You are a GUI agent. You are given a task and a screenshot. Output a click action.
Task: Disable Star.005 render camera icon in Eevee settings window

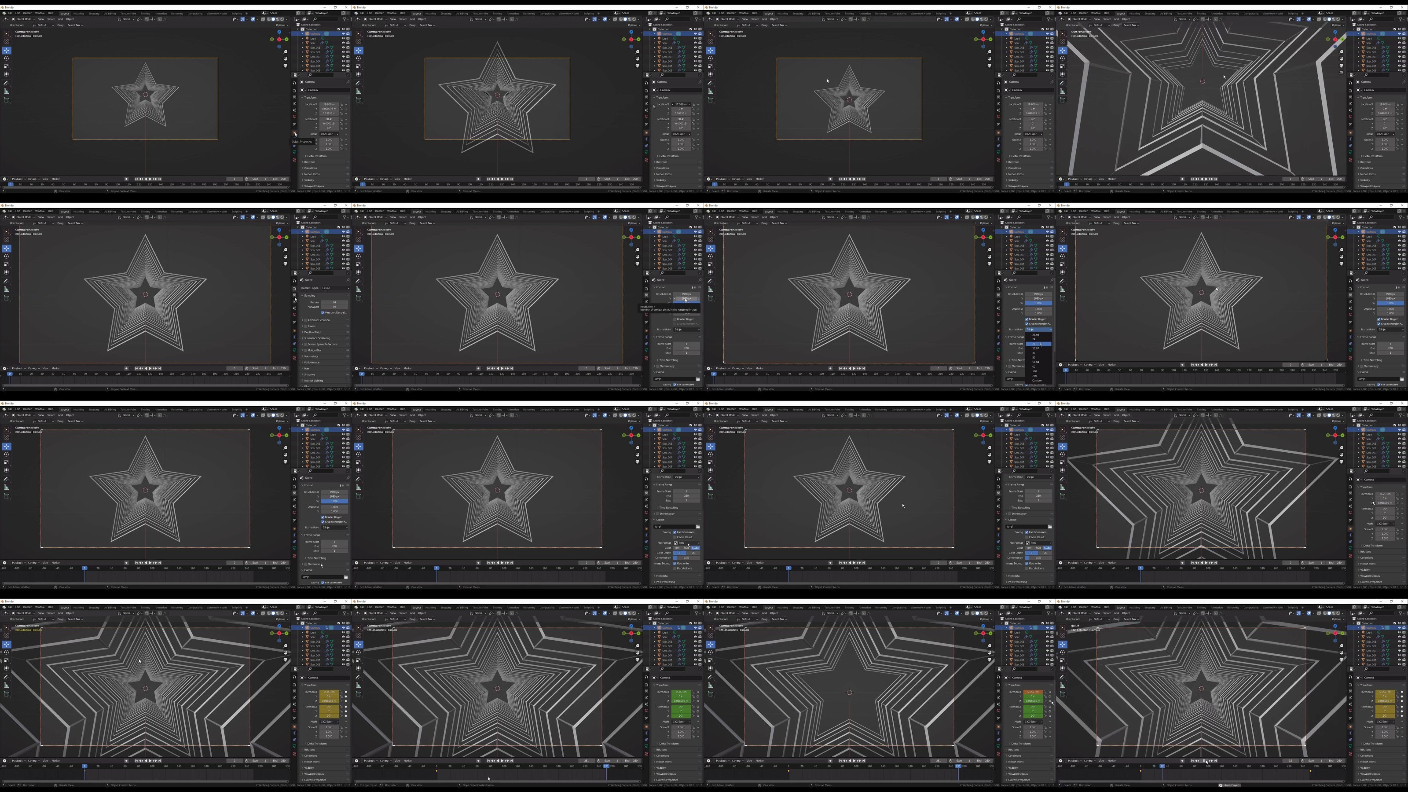[x=348, y=264]
